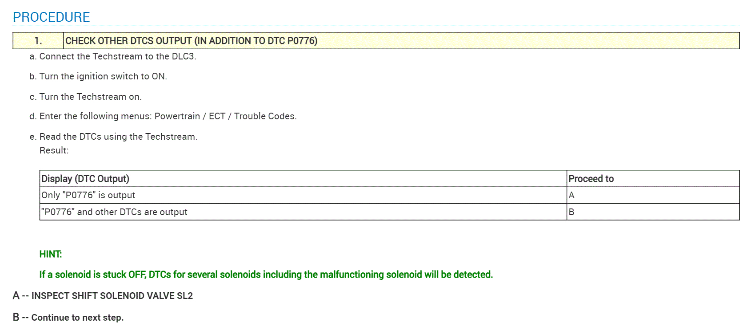This screenshot has height=326, width=743.
Task: Select the 'Only "P0776" is output' cell
Action: [88, 195]
